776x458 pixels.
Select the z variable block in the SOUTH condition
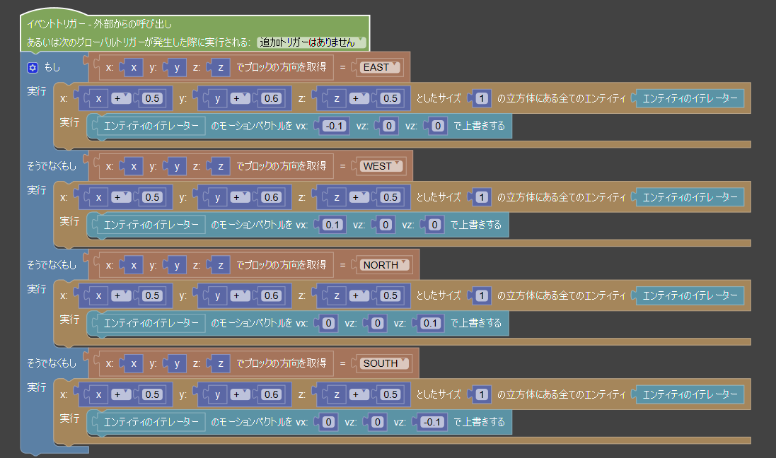pos(219,363)
